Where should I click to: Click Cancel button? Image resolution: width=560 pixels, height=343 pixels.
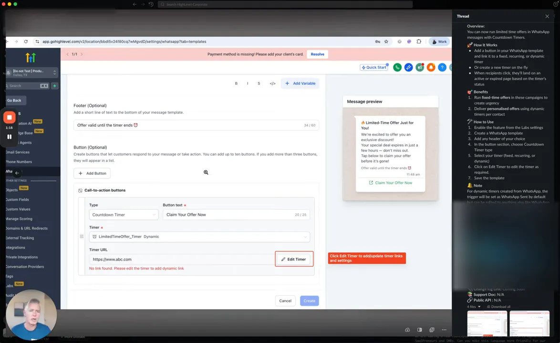285,301
